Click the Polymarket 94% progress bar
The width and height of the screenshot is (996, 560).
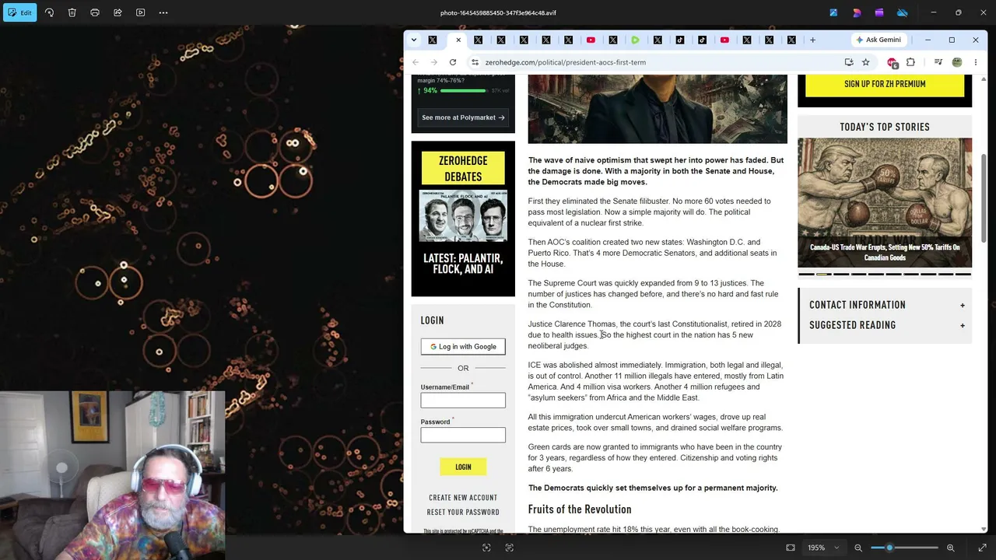click(464, 91)
